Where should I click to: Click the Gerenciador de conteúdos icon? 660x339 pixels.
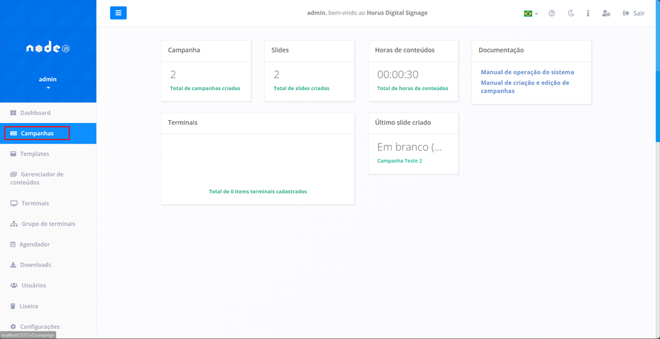13,175
